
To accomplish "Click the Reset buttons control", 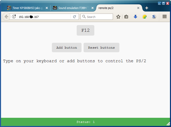I will tap(101, 48).
